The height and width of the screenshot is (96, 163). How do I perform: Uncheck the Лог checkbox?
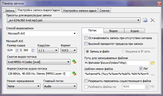tap(141, 69)
